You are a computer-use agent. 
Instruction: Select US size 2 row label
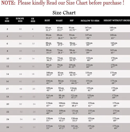pos(7,29)
